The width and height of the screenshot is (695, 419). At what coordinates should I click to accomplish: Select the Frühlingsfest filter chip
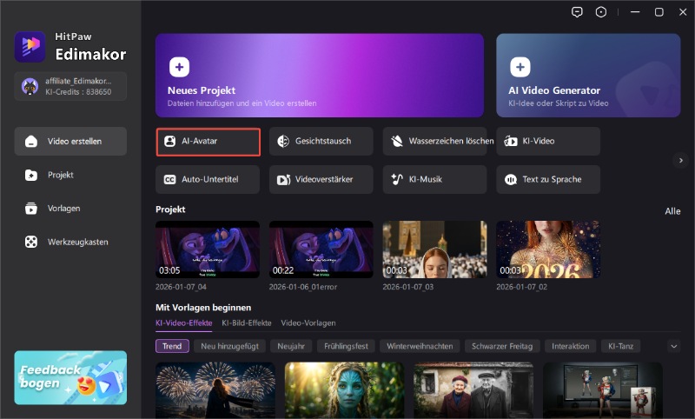346,346
